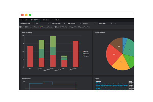153x102 pixels.
Task: Expand the Quality Assurance dropdown
Action: coord(57,23)
